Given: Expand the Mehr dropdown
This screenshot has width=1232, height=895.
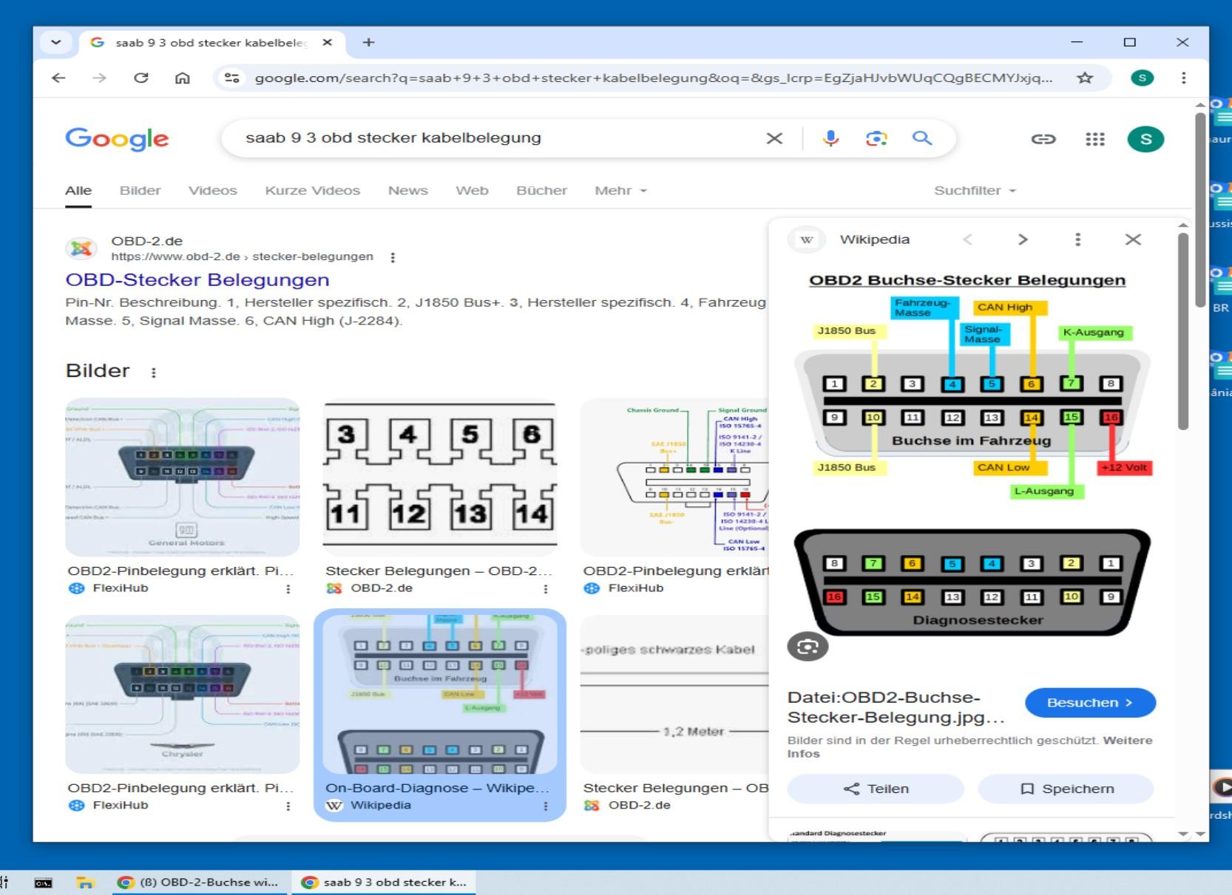Looking at the screenshot, I should click(620, 191).
